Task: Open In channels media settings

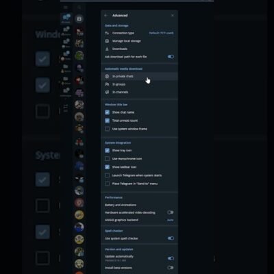Action: tap(139, 92)
